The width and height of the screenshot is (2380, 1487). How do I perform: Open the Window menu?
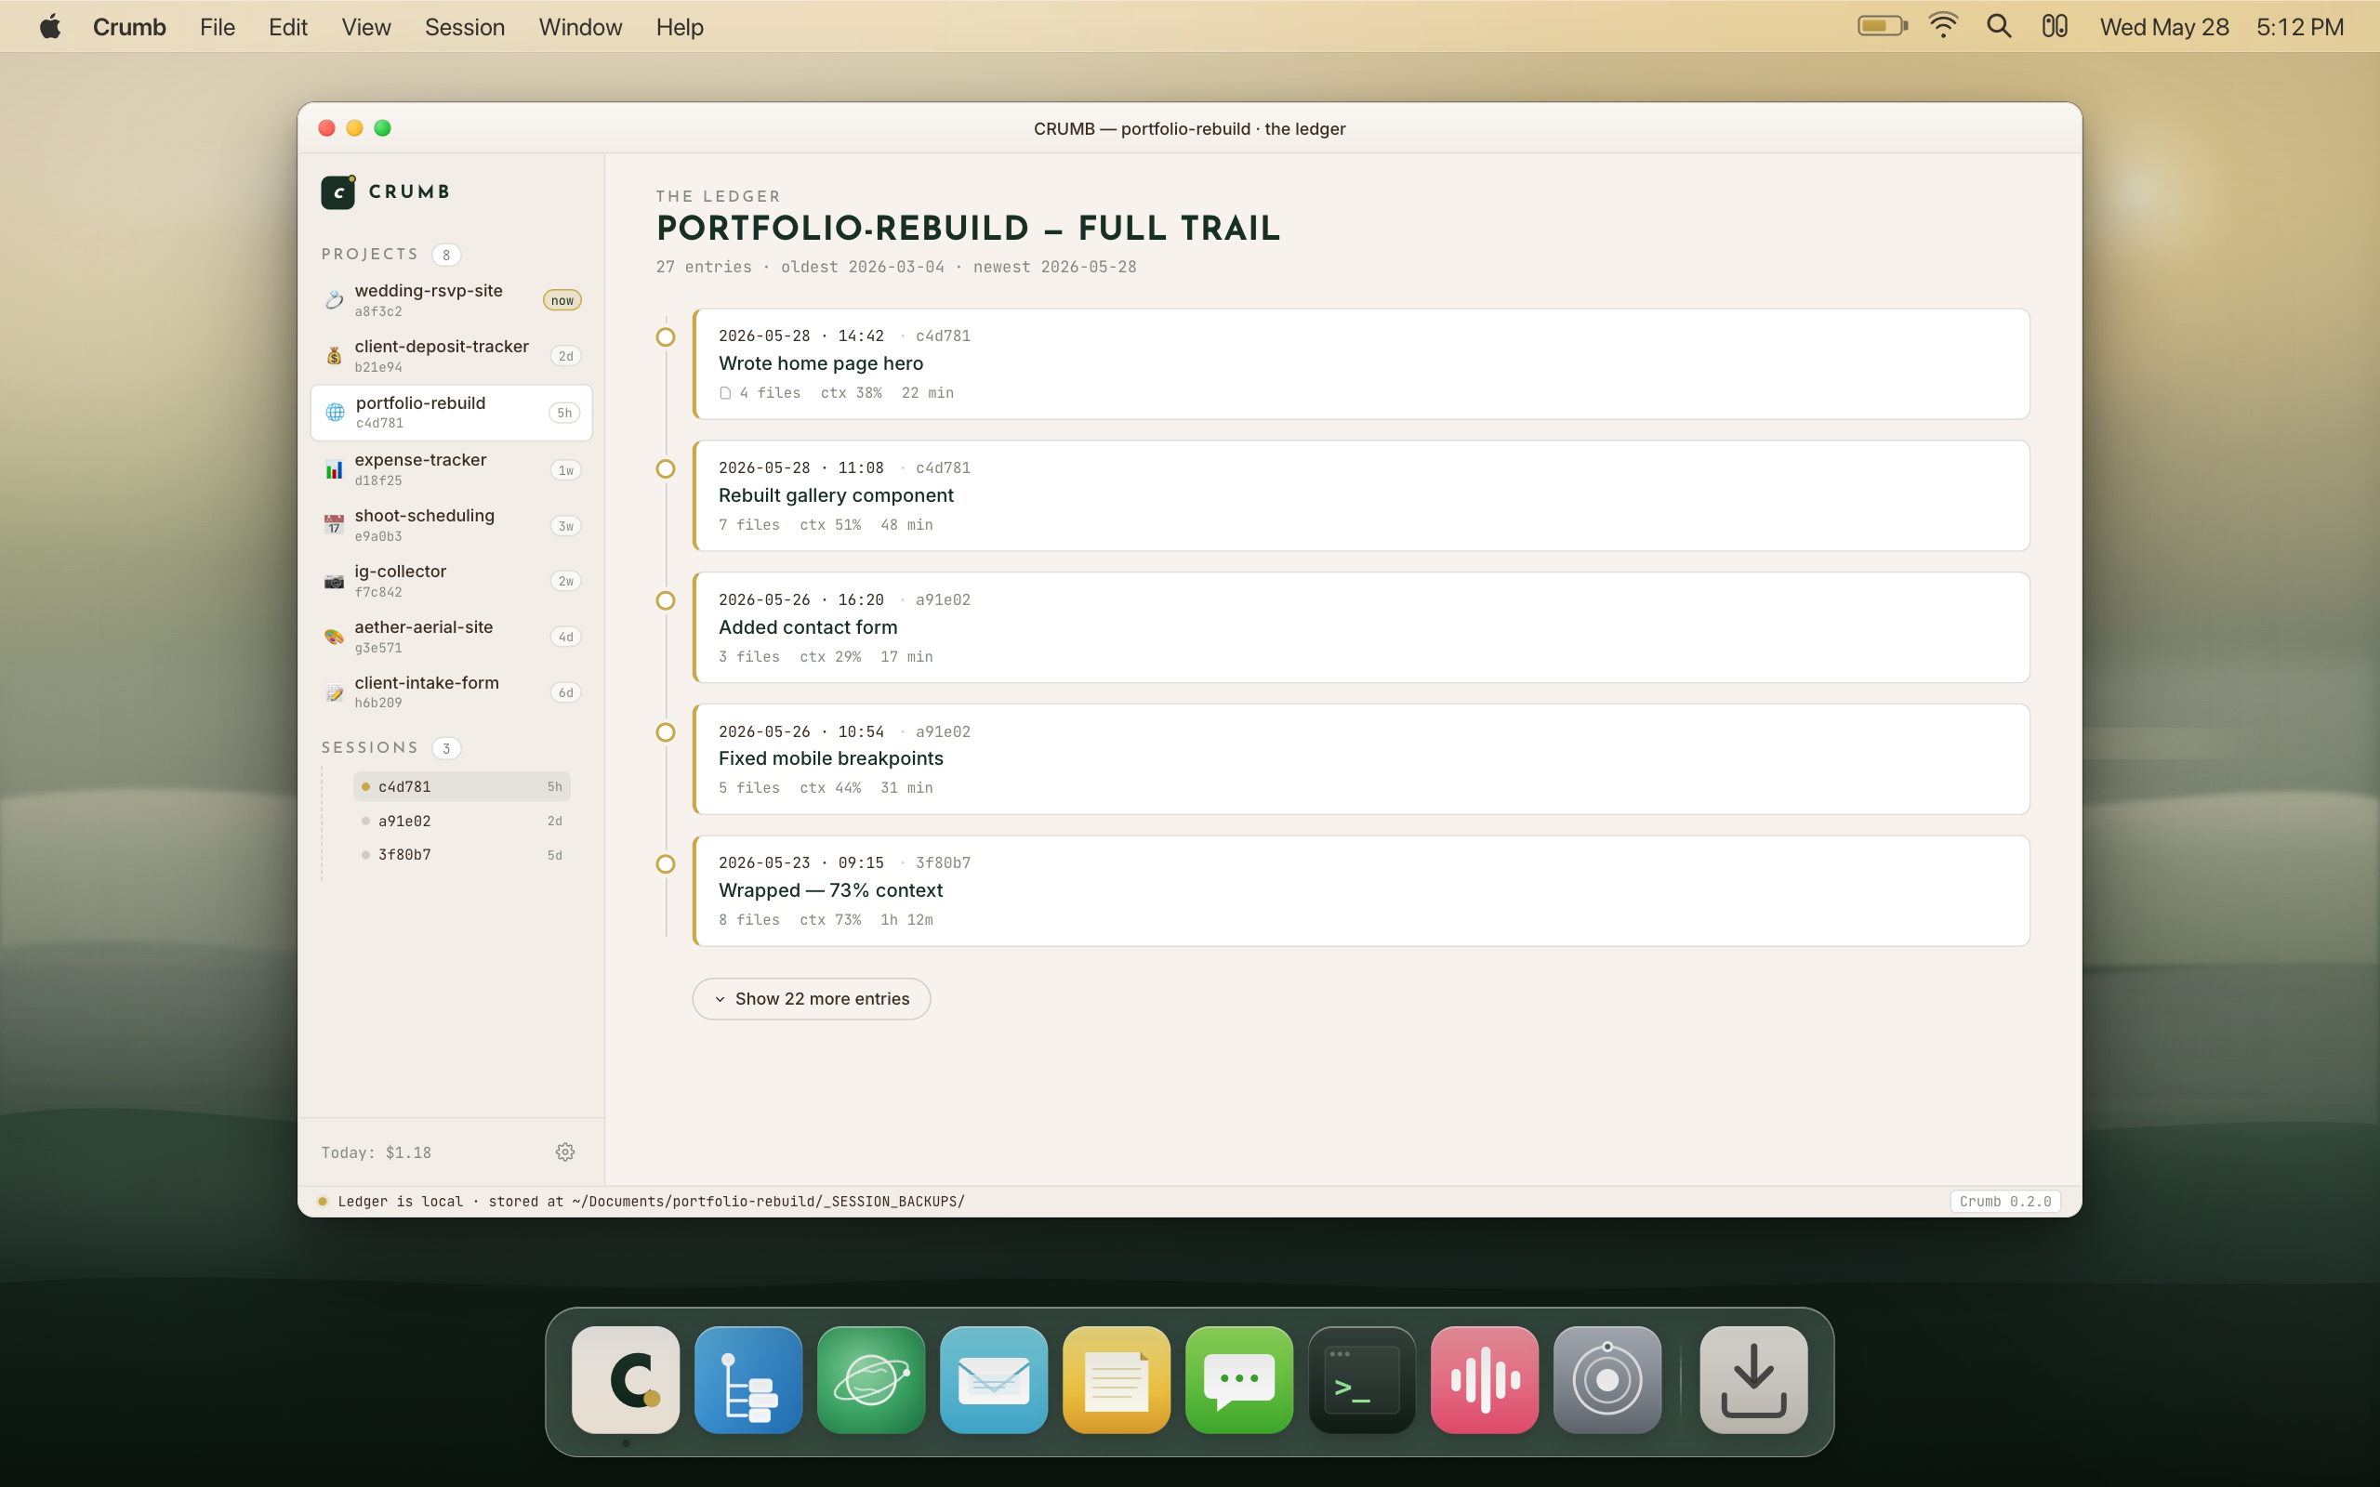(580, 27)
